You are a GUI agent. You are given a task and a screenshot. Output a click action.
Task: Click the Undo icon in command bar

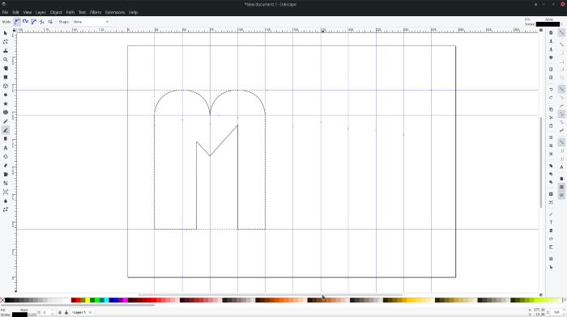[x=551, y=89]
